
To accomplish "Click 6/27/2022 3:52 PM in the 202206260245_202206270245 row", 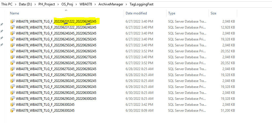I will coord(139,63).
